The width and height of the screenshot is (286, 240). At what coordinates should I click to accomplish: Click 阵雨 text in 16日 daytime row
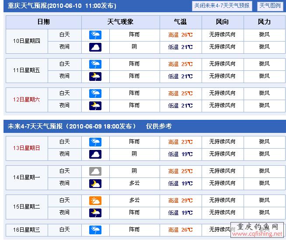[134, 230]
